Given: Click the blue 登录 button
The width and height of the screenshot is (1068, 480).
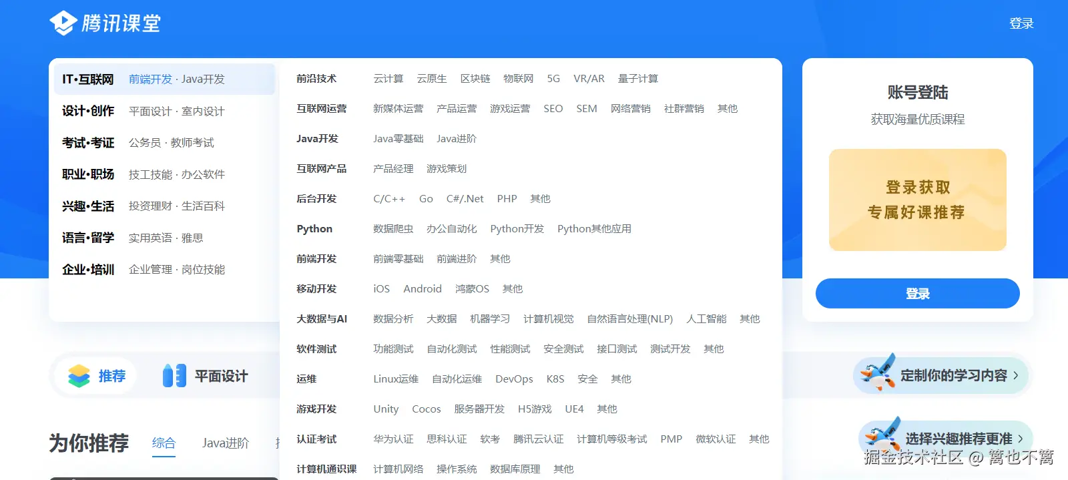Looking at the screenshot, I should point(917,294).
